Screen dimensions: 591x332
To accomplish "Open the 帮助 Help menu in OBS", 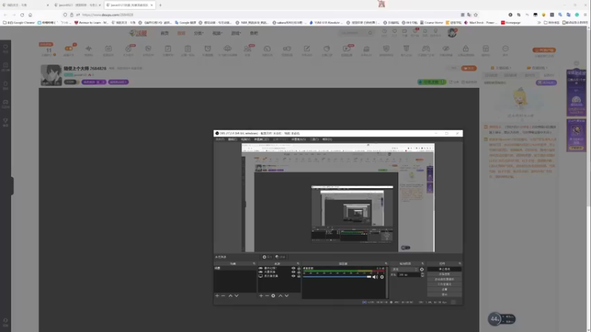I will (327, 139).
